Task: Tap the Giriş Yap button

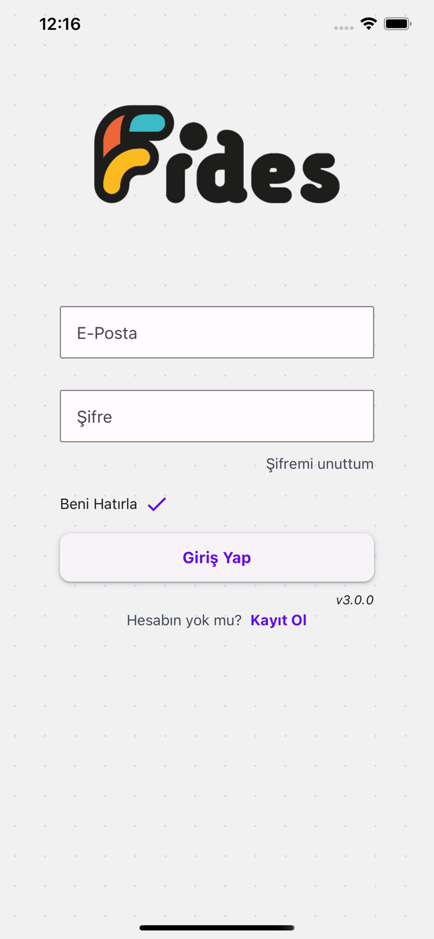Action: (x=216, y=557)
